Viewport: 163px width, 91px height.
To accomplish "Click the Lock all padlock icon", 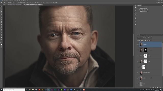I will (x=145, y=41).
